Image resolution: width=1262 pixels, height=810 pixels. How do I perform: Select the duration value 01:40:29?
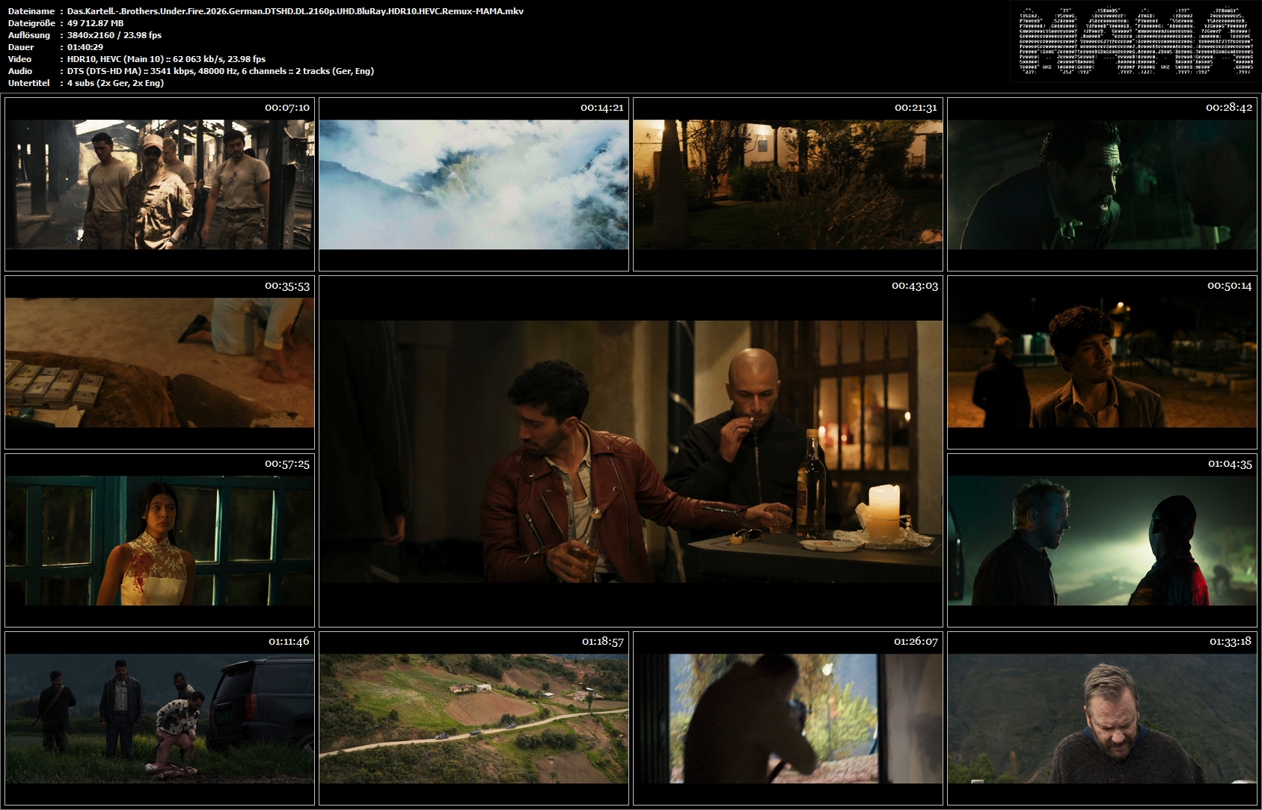[x=85, y=47]
